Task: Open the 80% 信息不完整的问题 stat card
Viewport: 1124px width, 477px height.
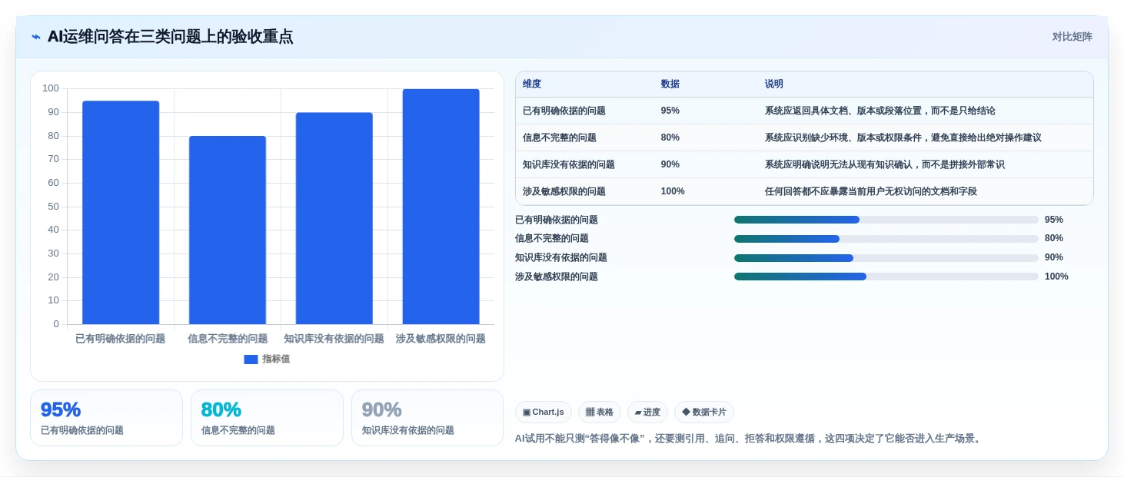Action: click(267, 418)
